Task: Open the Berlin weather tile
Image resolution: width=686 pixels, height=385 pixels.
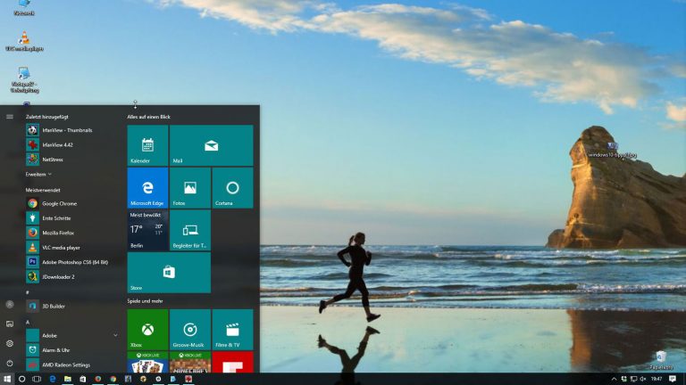Action: click(147, 230)
